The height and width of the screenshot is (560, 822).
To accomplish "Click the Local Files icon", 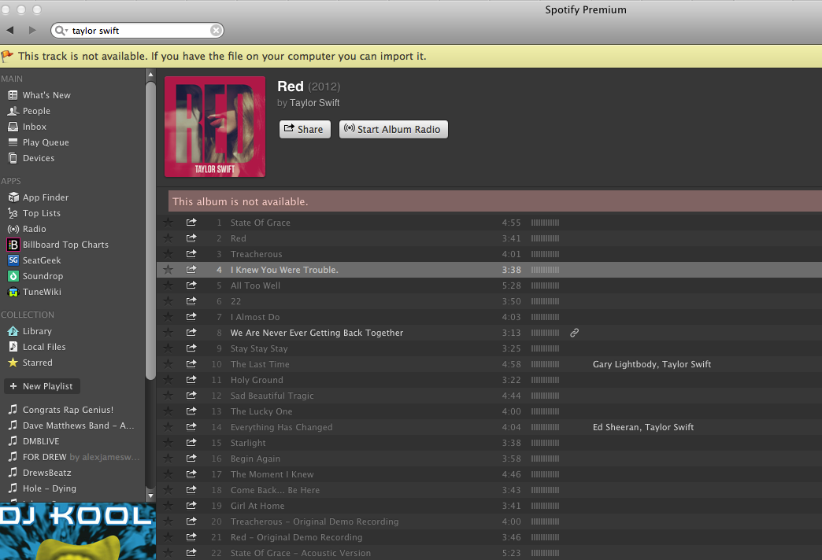I will point(13,346).
